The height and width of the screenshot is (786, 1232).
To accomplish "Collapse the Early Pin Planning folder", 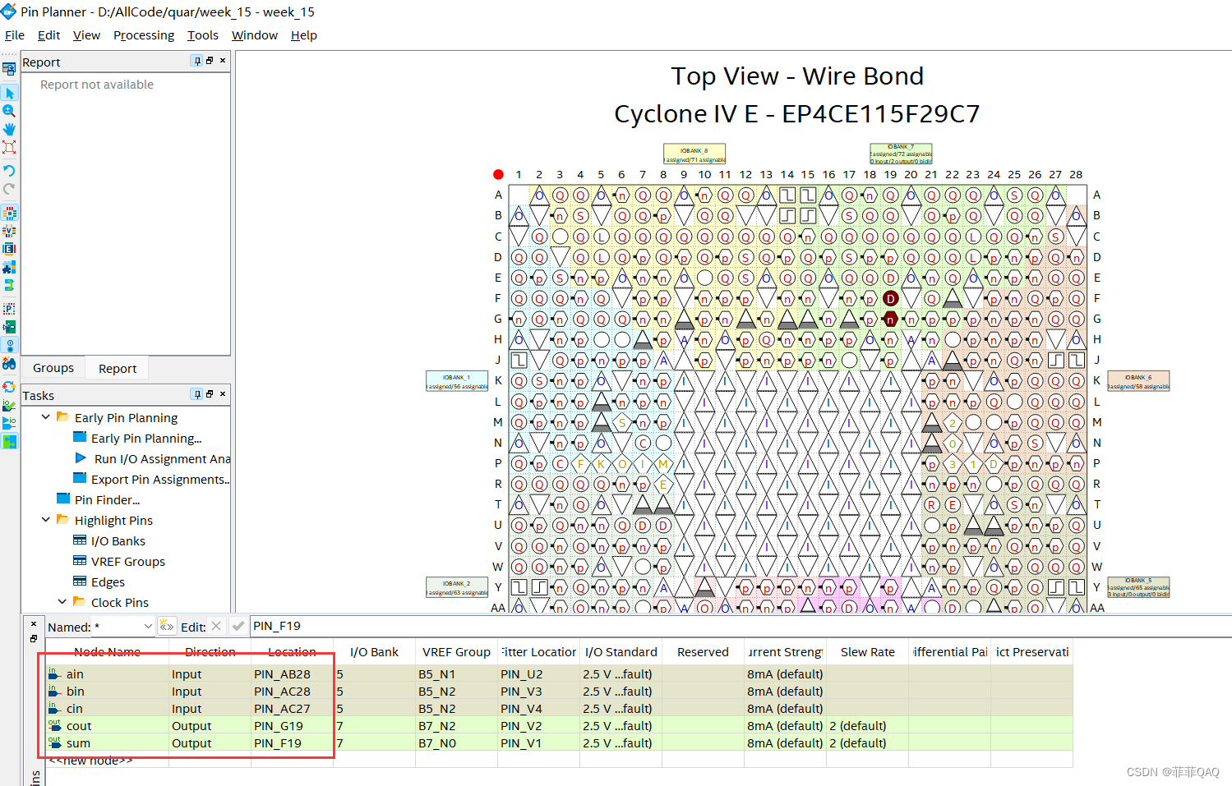I will (x=46, y=417).
